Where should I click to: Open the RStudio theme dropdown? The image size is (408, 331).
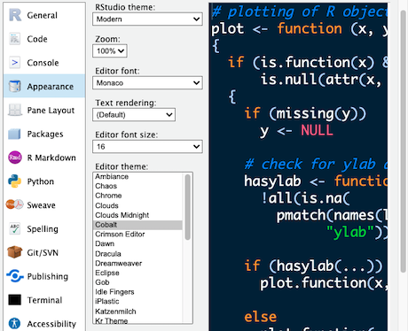(x=147, y=19)
